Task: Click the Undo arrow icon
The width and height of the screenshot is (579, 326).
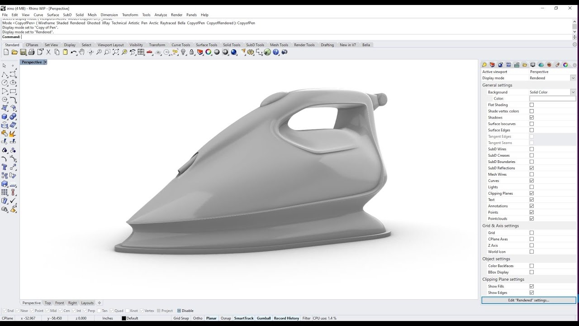Action: [73, 53]
